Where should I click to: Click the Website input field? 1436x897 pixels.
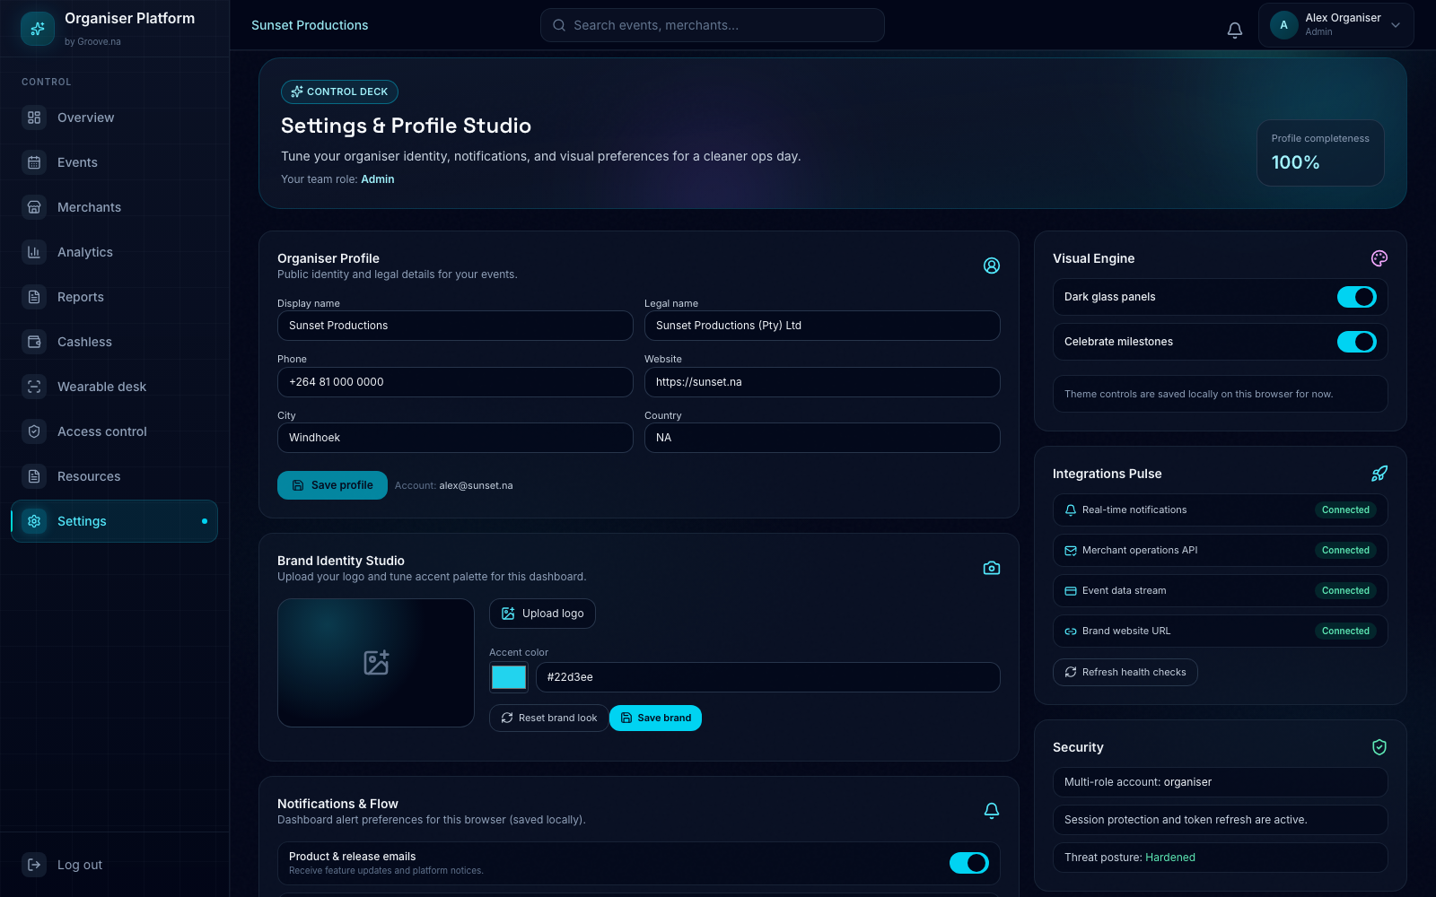click(x=822, y=382)
